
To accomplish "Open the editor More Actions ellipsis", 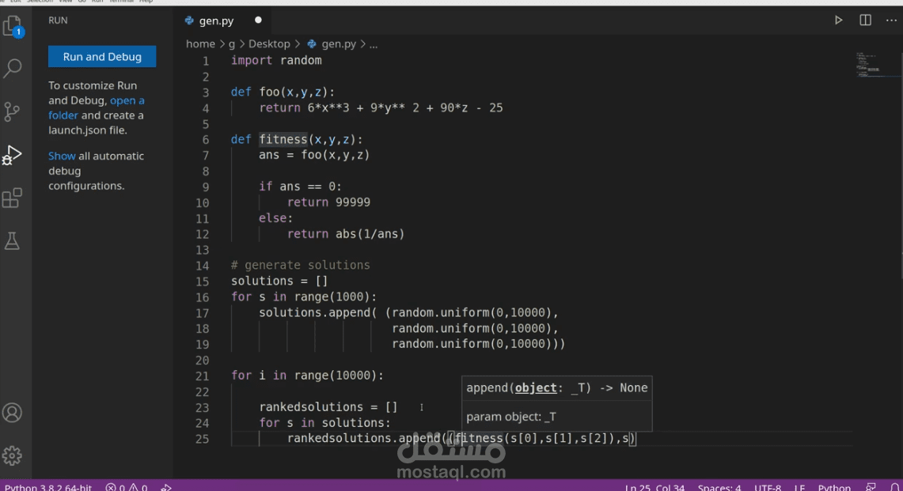I will (891, 20).
